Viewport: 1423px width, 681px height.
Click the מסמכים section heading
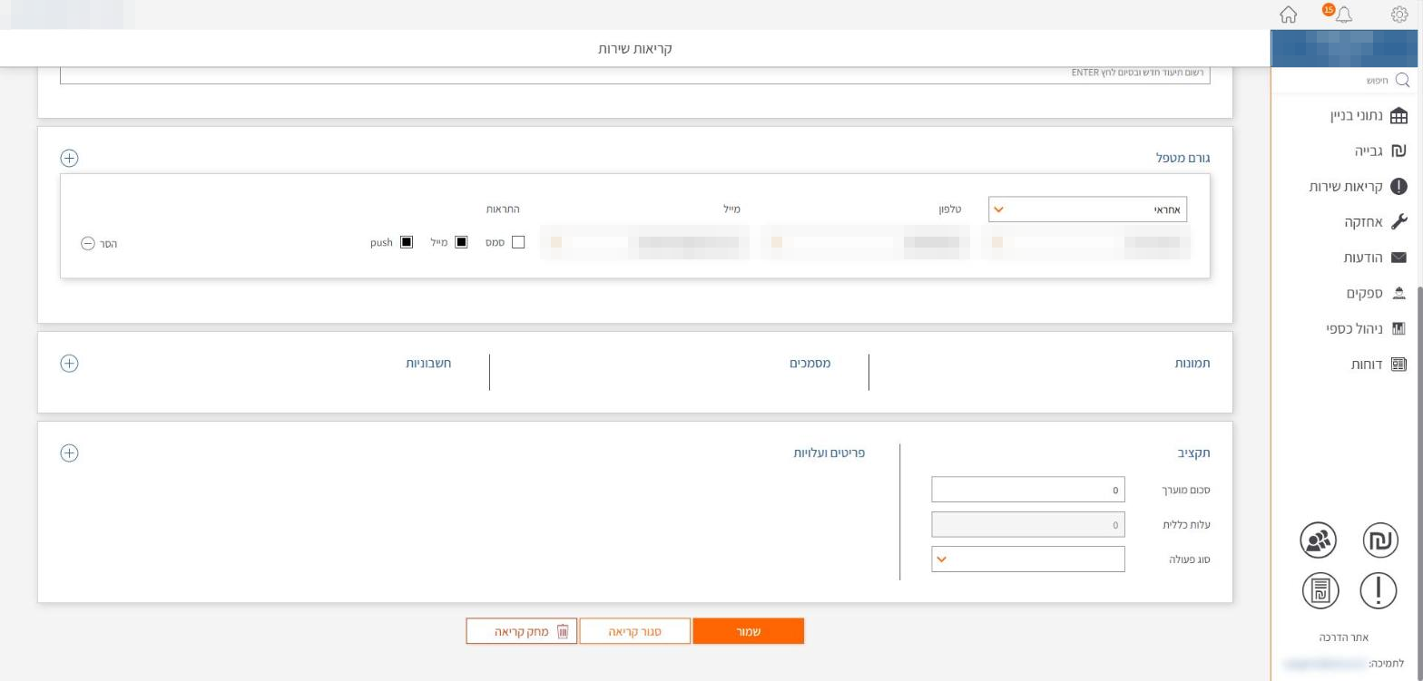click(x=810, y=363)
